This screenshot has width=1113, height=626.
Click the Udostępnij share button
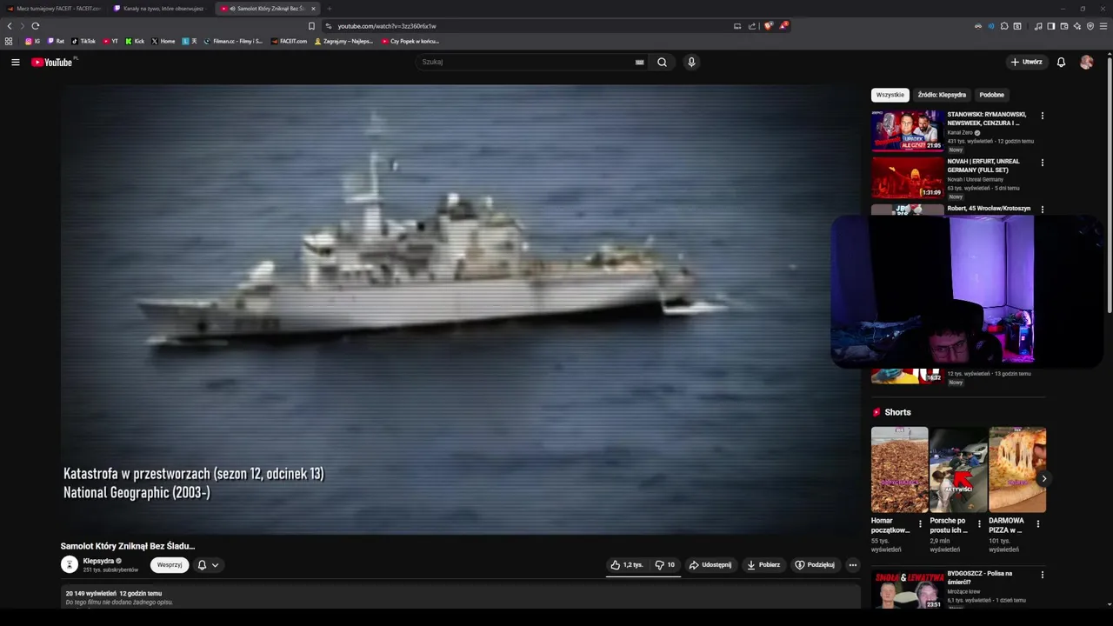point(710,565)
